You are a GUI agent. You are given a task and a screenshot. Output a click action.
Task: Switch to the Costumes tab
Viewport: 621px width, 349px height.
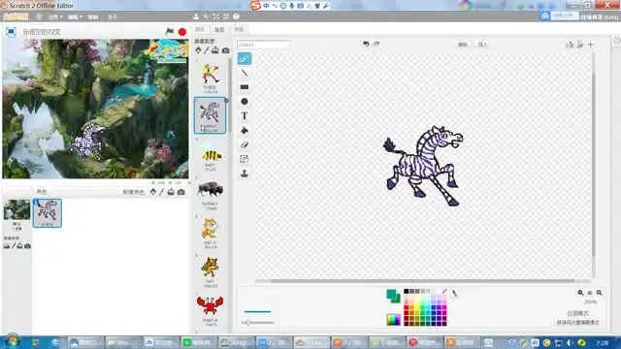click(219, 30)
